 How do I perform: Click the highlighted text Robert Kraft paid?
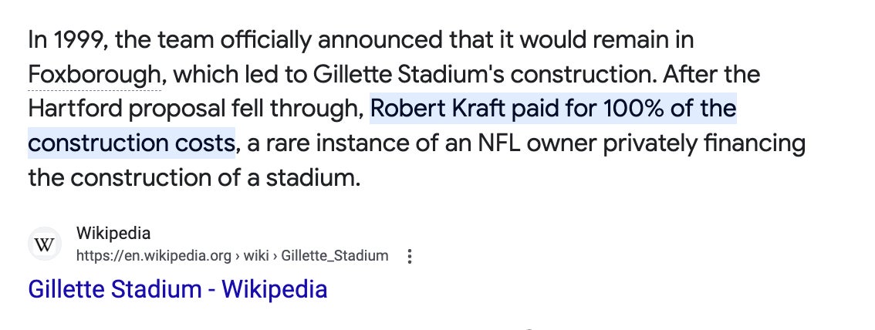pos(462,109)
